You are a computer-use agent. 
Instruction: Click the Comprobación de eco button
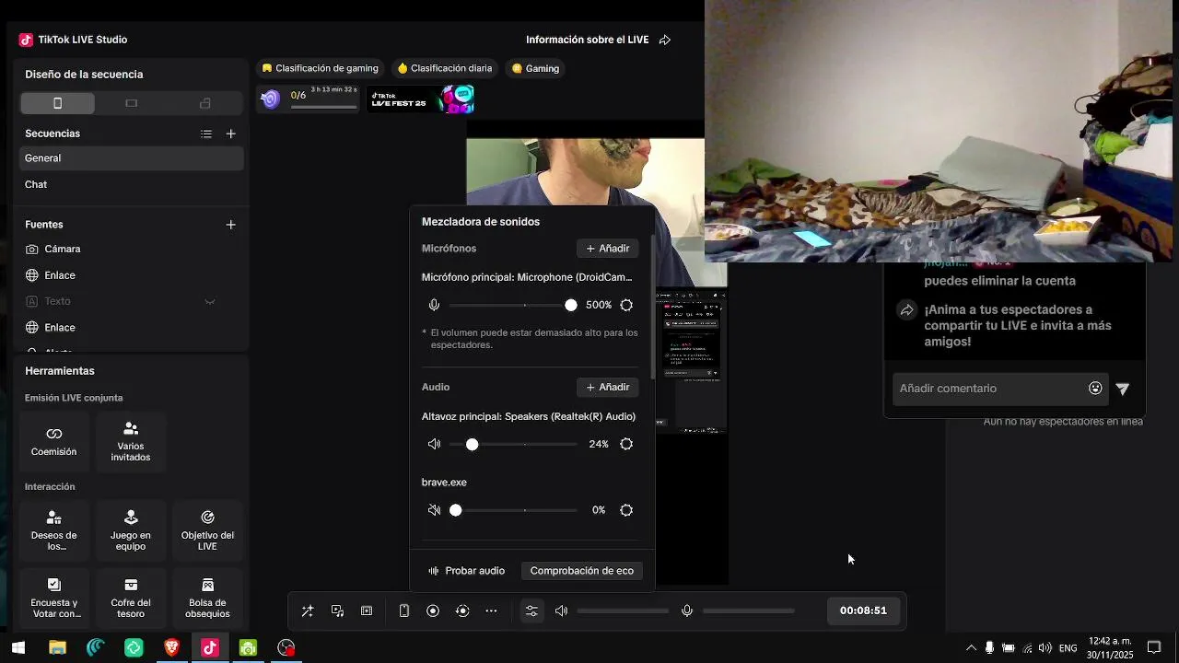click(x=582, y=571)
